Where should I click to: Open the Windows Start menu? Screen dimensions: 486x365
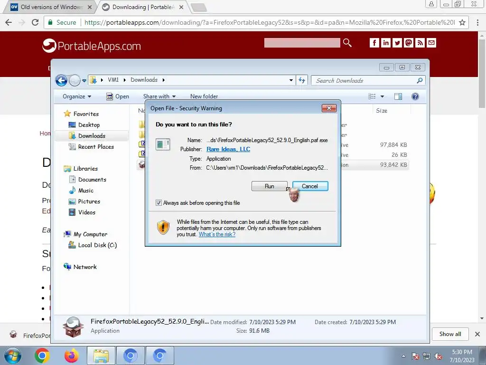point(13,355)
